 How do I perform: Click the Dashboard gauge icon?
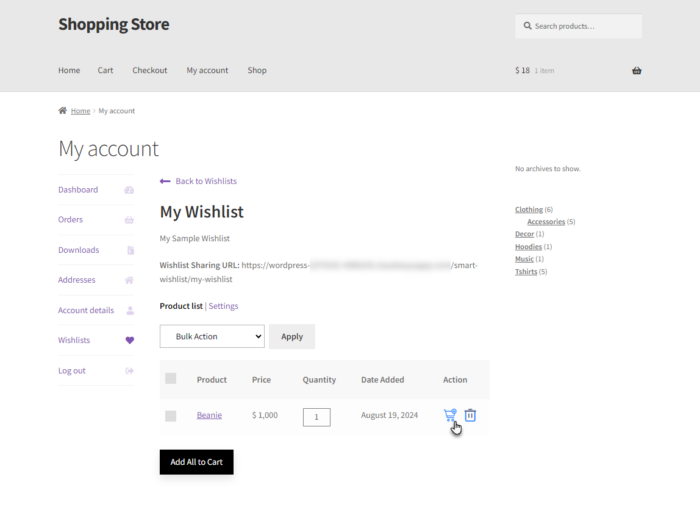pyautogui.click(x=129, y=190)
